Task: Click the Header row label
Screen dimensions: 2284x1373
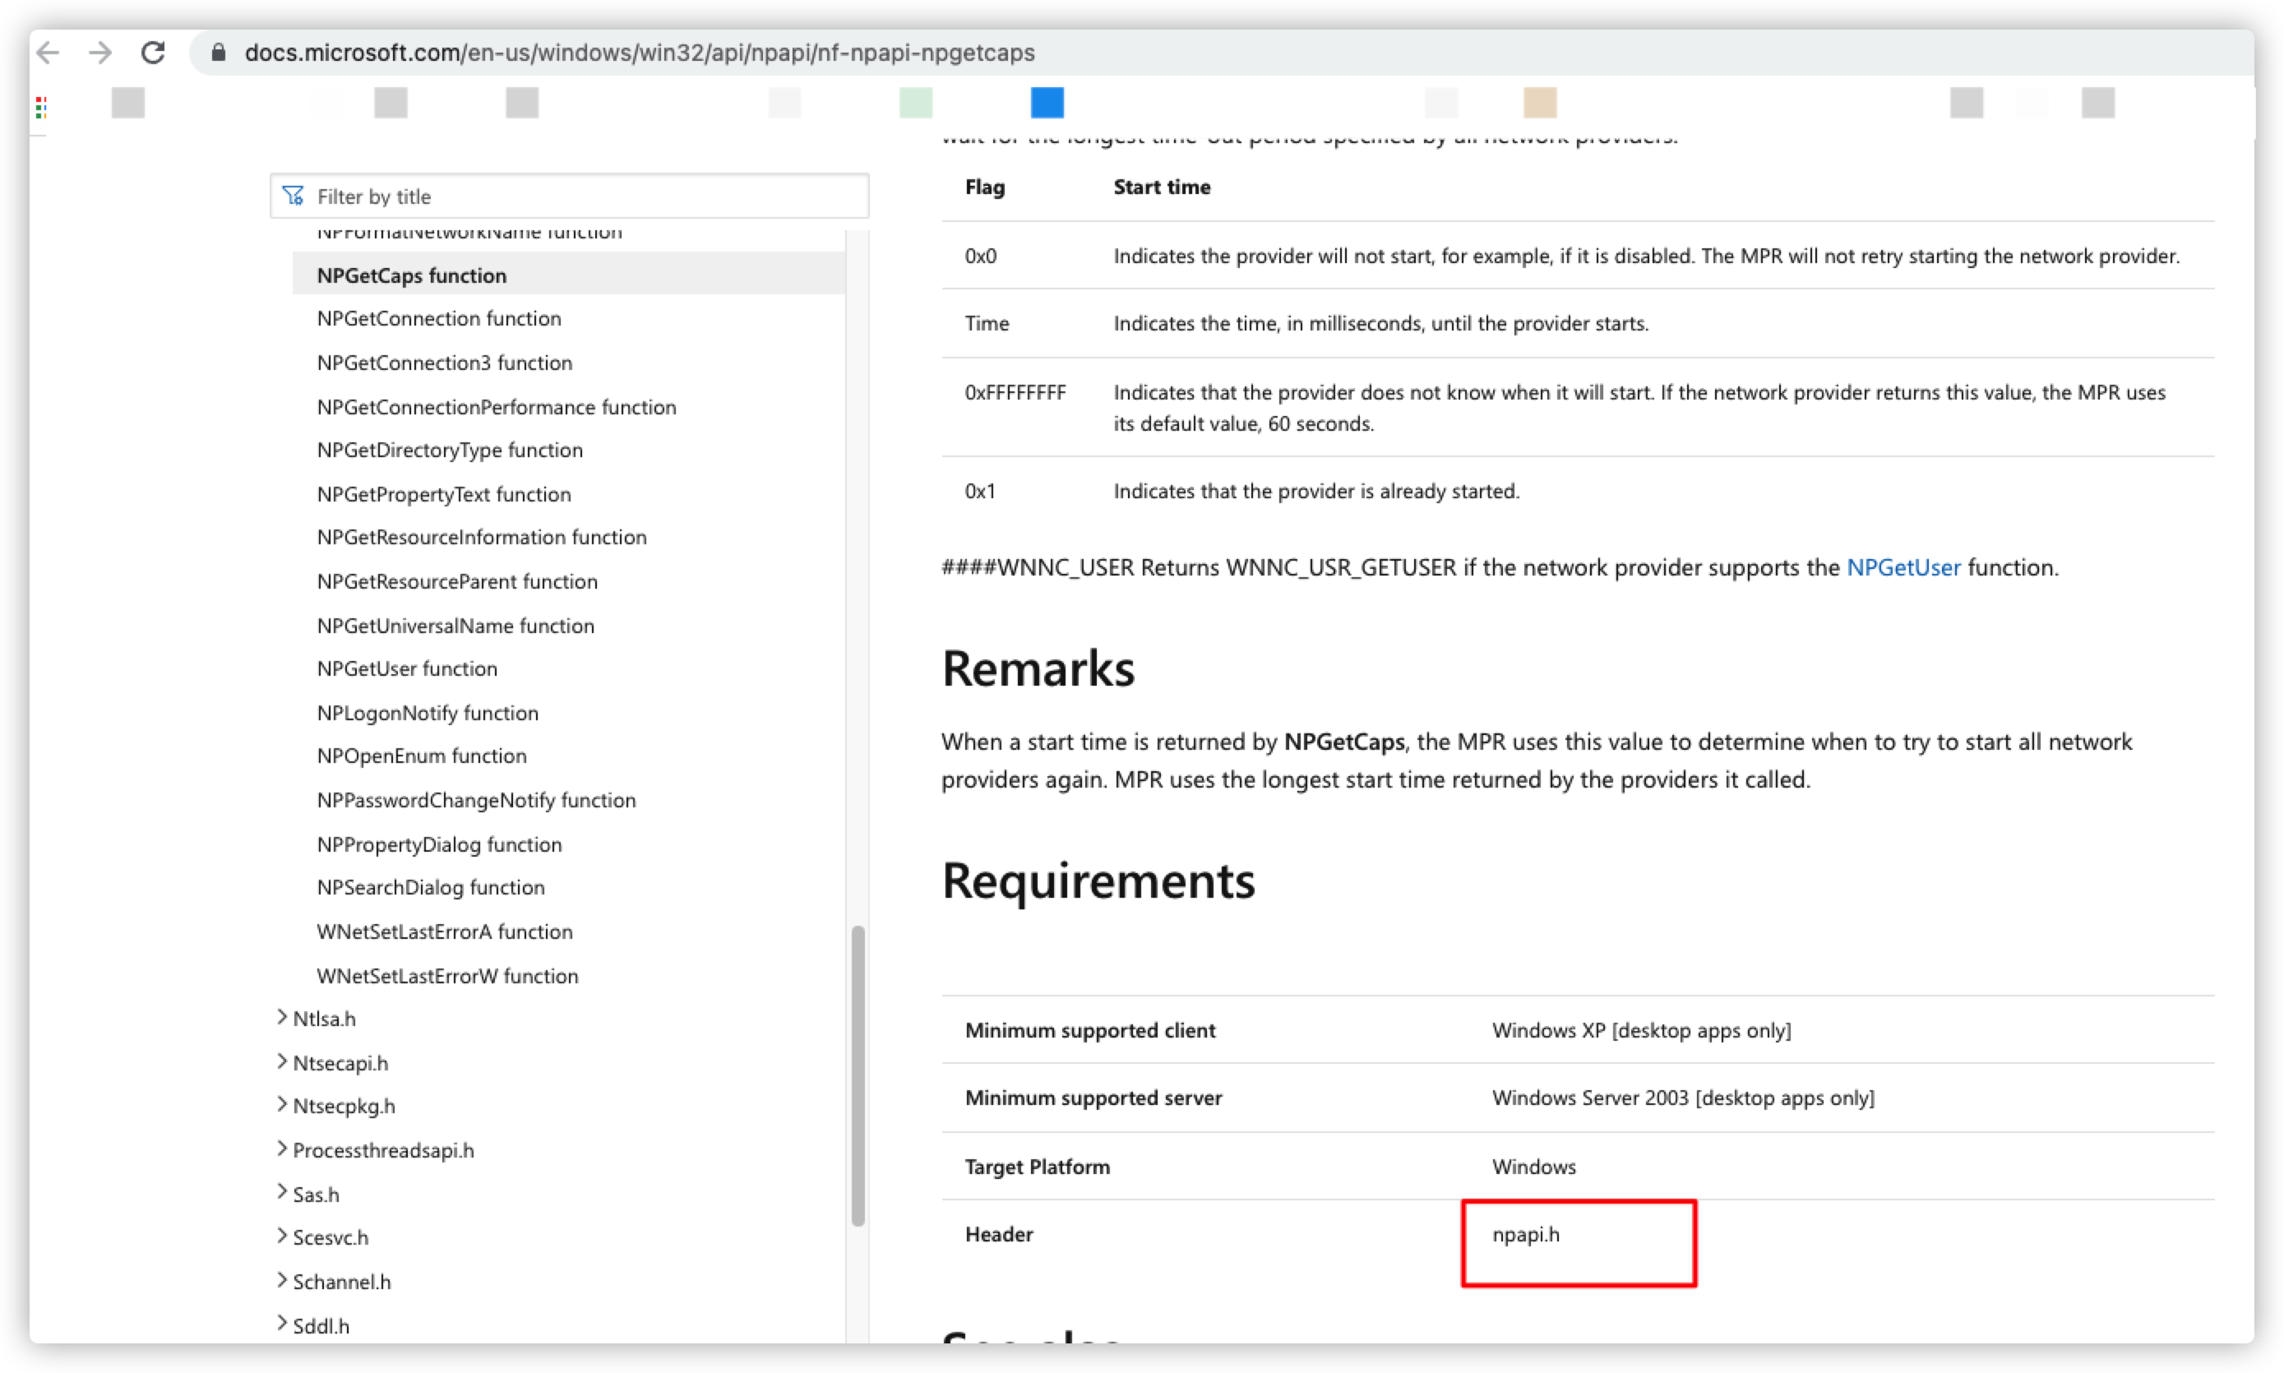Action: pos(998,1233)
